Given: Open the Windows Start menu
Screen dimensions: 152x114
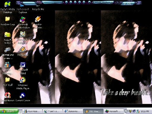Looking at the screenshot, I should point(9,111).
